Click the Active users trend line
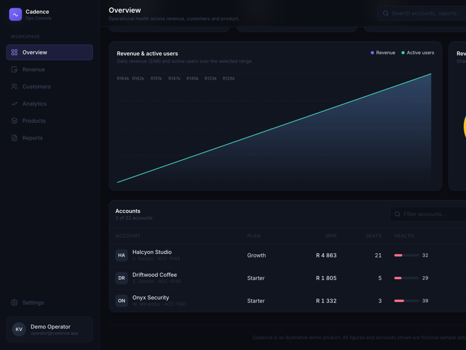Screen dimensions: 466x350 pyautogui.click(x=274, y=128)
